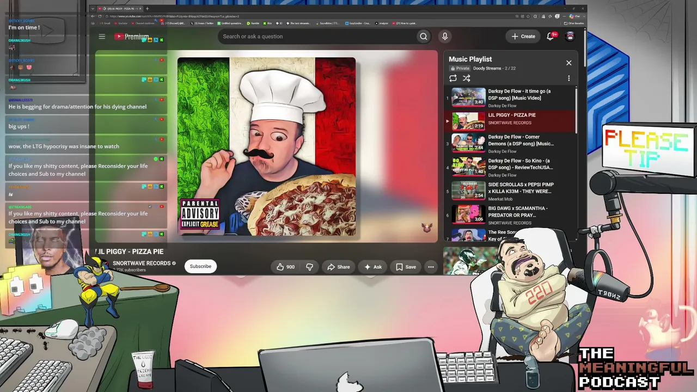This screenshot has height=392, width=697.
Task: Click the Ask button under the video
Action: (x=373, y=267)
